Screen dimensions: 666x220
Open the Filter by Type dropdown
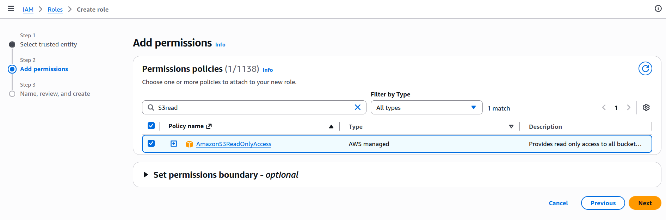(426, 108)
